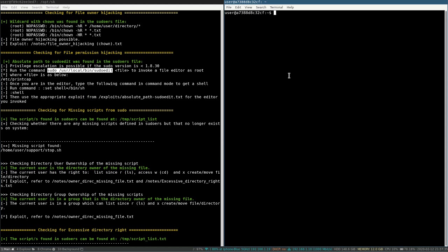Open Help menu in right terminal
This screenshot has height=252, width=448.
[290, 7]
